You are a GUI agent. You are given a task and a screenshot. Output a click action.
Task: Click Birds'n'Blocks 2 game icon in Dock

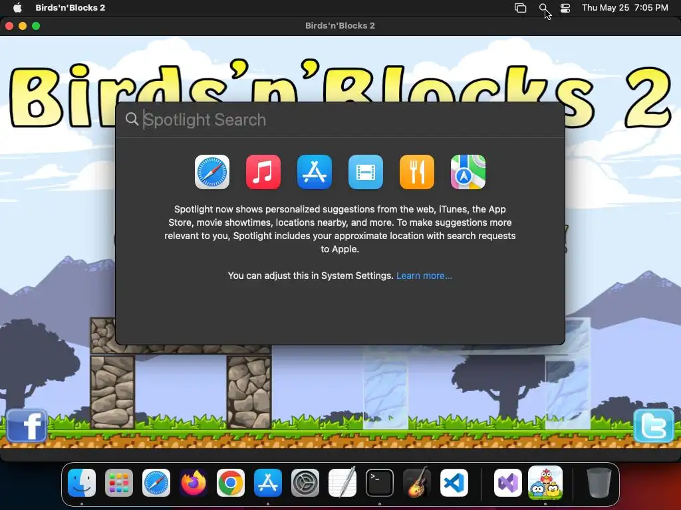(545, 483)
